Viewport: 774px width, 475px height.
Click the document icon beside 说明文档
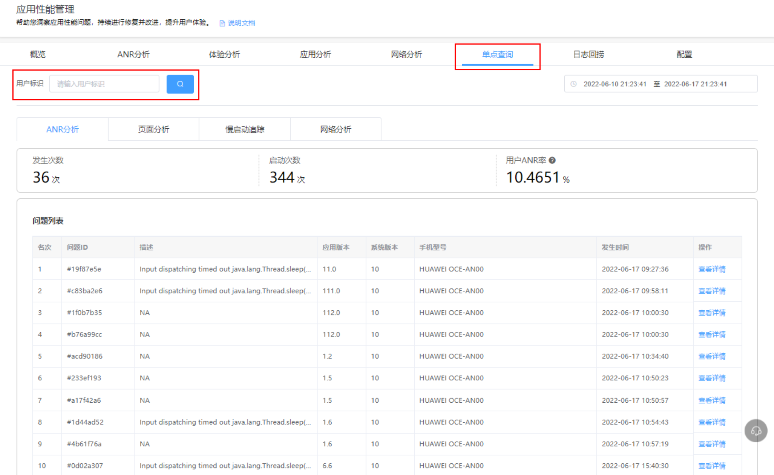222,23
